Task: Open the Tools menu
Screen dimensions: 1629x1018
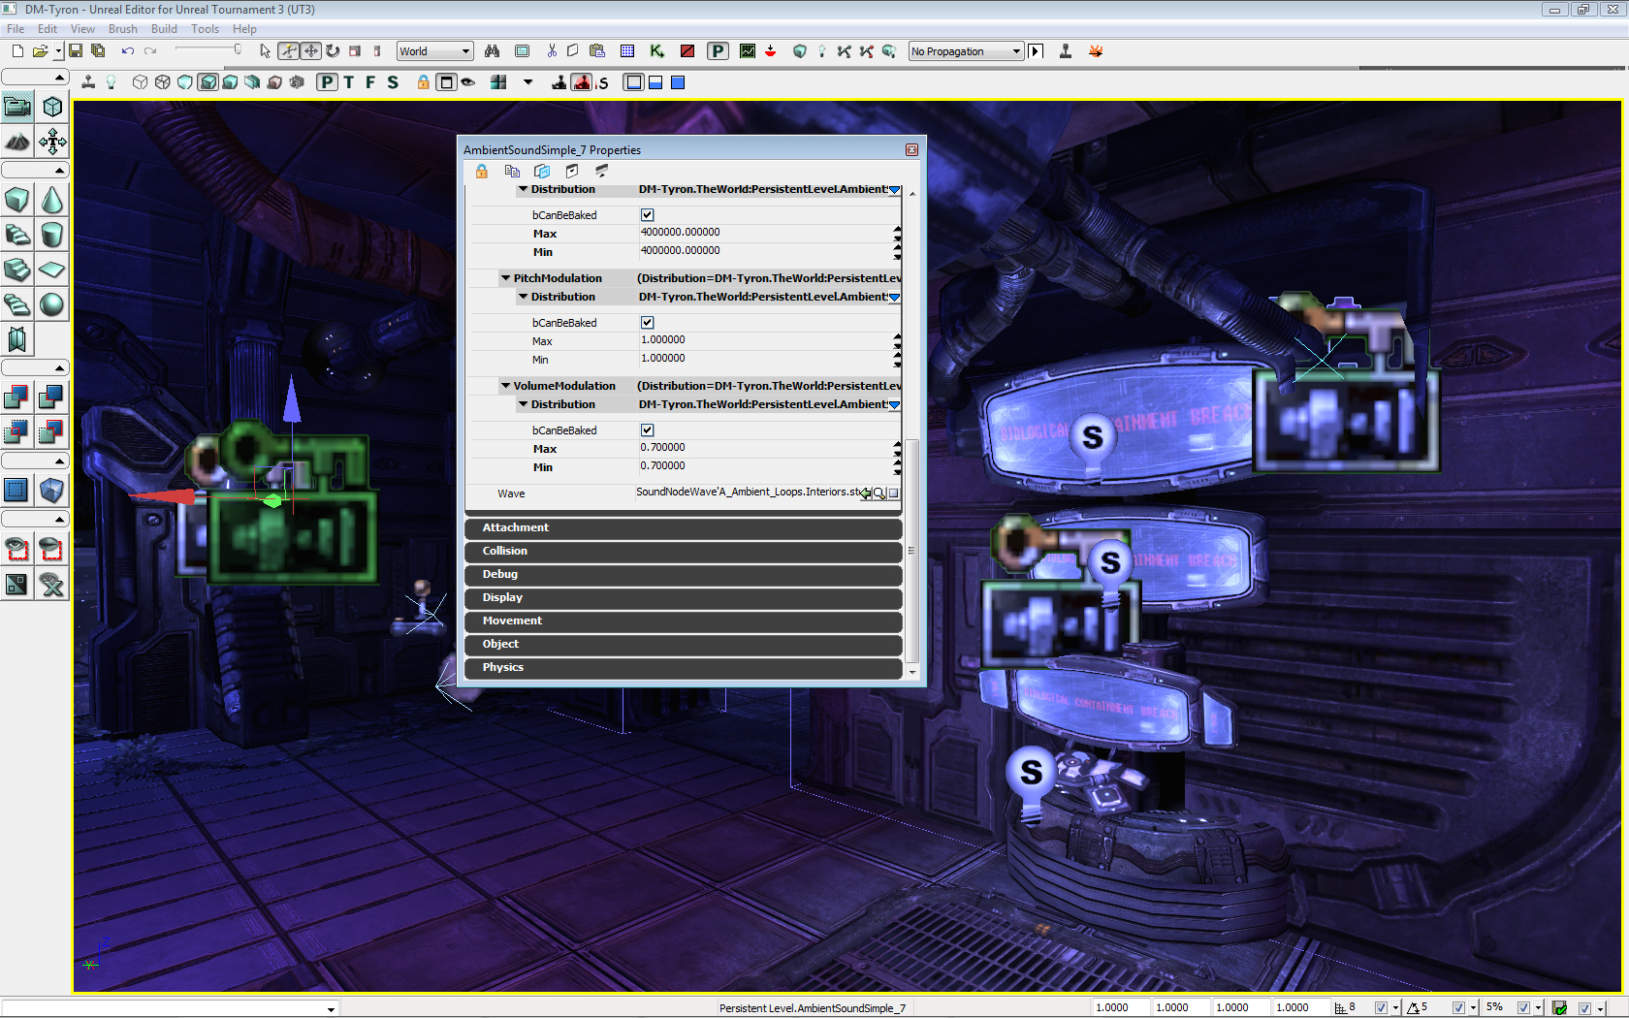Action: point(205,29)
